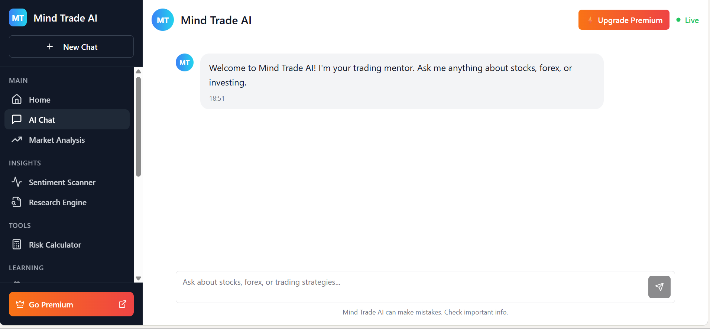Click the send message paper-plane icon
The image size is (710, 329).
pyautogui.click(x=659, y=287)
